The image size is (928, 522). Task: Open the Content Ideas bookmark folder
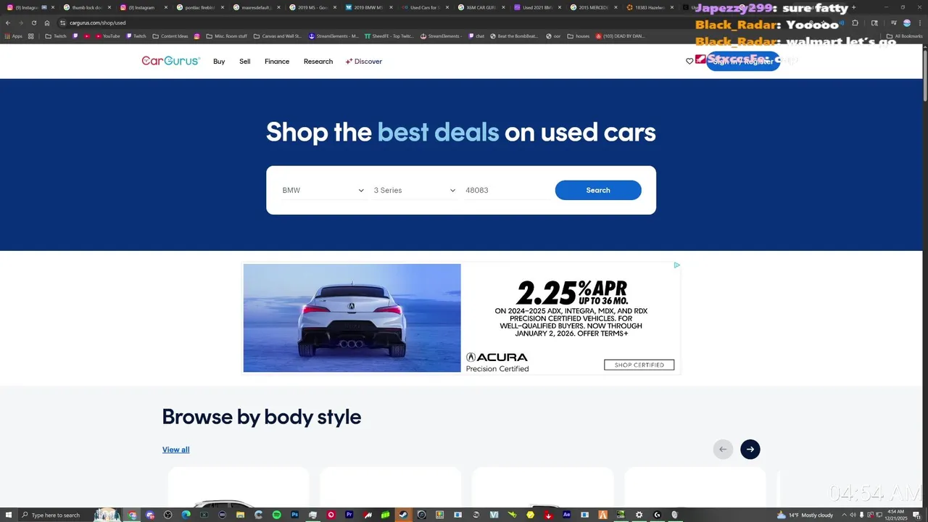click(170, 36)
